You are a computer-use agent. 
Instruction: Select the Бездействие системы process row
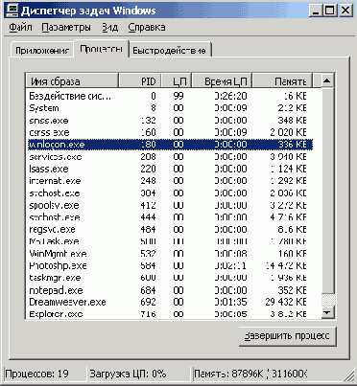pos(170,96)
